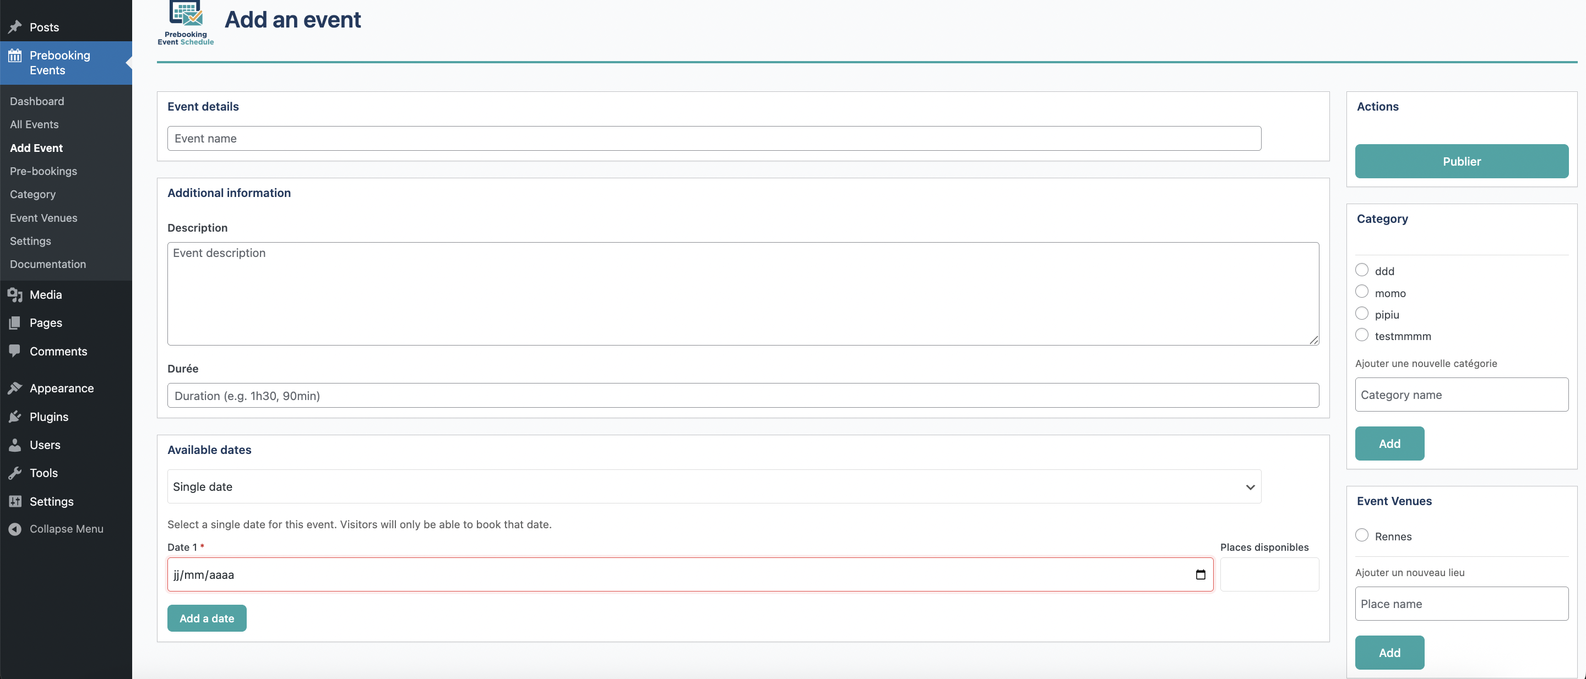Choose the Rennes venue radio button

point(1361,535)
